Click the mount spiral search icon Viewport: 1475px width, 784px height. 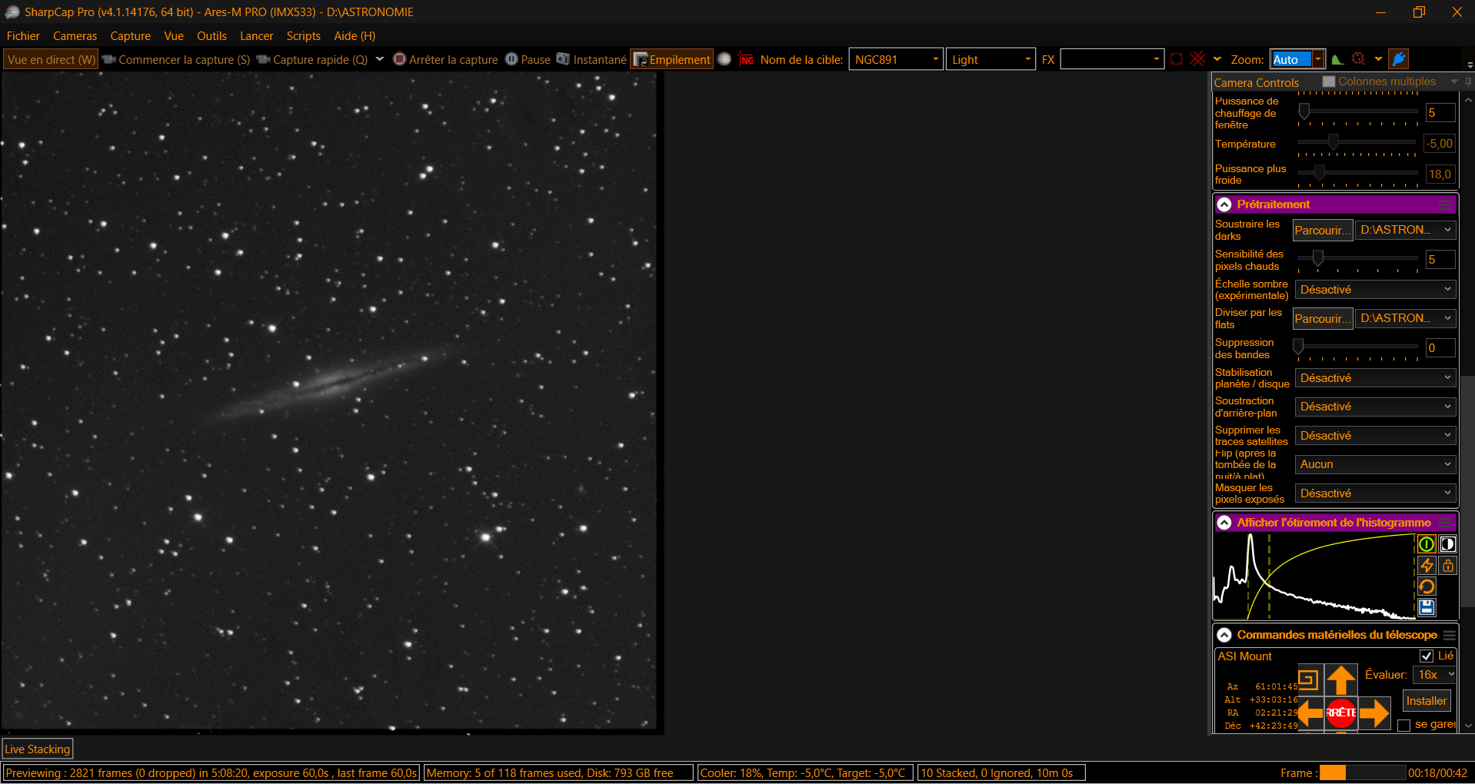(x=1308, y=679)
